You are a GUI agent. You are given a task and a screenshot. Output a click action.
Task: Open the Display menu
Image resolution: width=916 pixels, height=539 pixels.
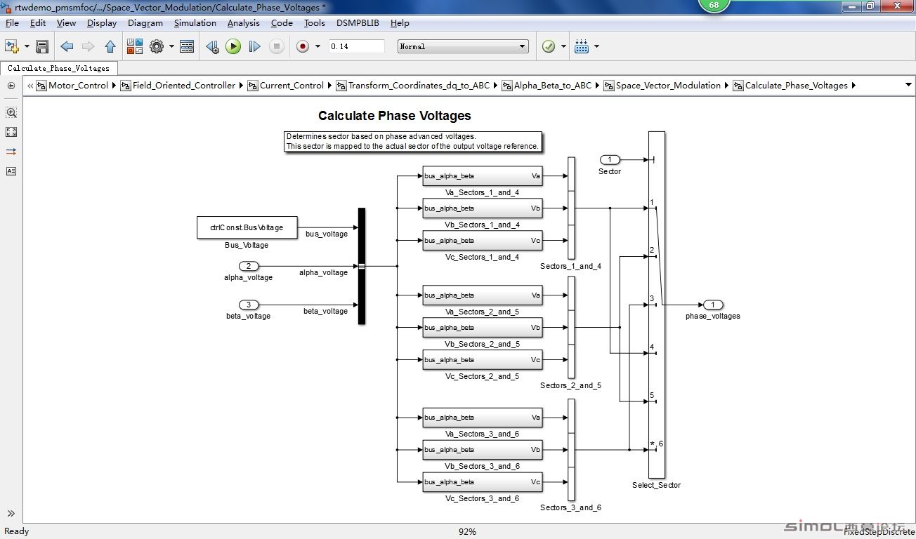click(102, 23)
